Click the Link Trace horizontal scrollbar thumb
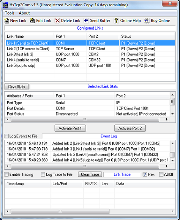Screen dimensions: 180x220 tap(60, 211)
